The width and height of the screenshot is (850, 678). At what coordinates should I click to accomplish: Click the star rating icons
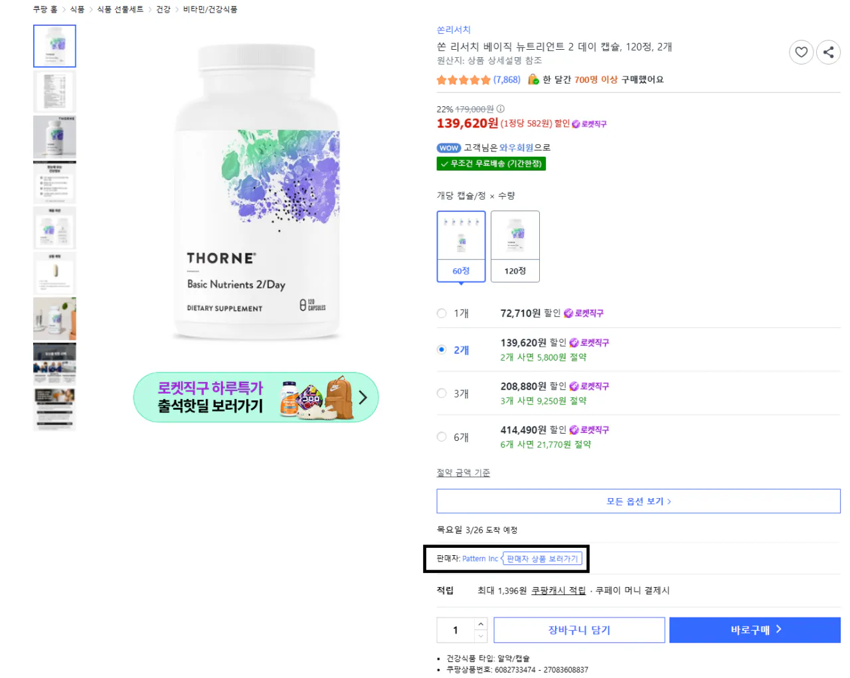point(464,79)
